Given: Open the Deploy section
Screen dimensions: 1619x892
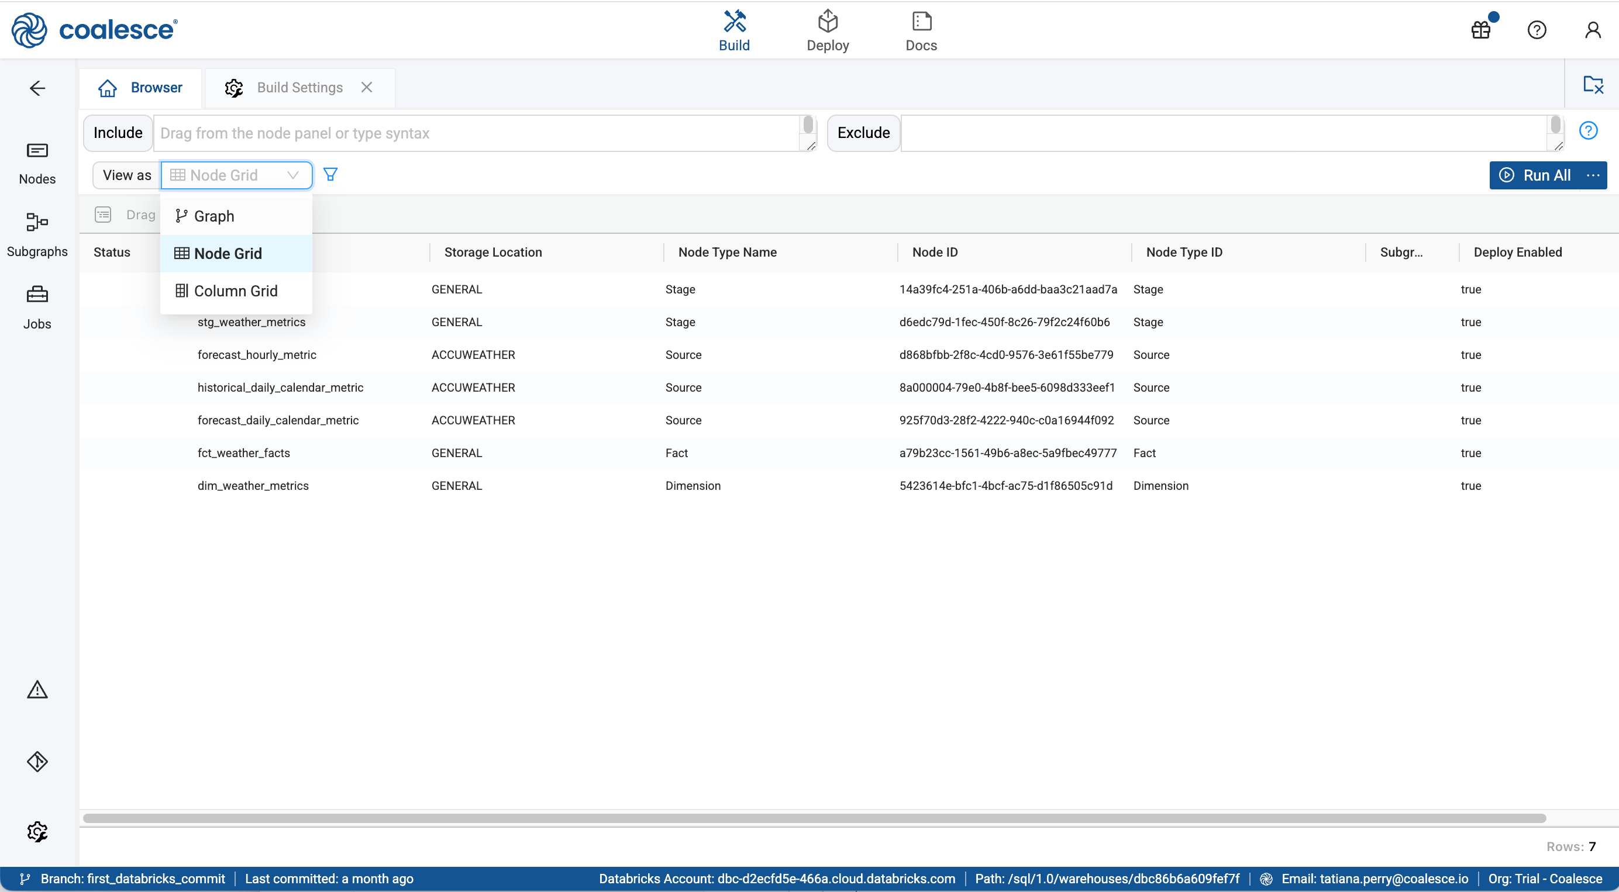Looking at the screenshot, I should tap(828, 31).
